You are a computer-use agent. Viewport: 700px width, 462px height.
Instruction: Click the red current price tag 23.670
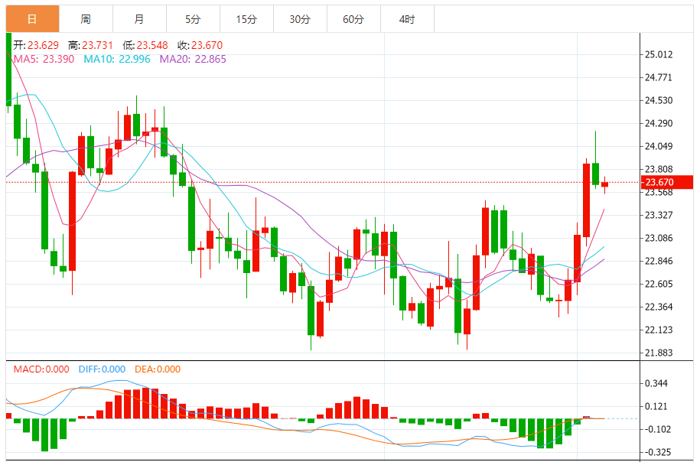tap(666, 182)
